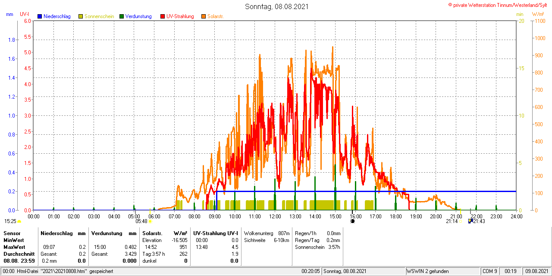This screenshot has height=276, width=552.
Task: Select the Verdunstung legend label
Action: click(x=138, y=16)
